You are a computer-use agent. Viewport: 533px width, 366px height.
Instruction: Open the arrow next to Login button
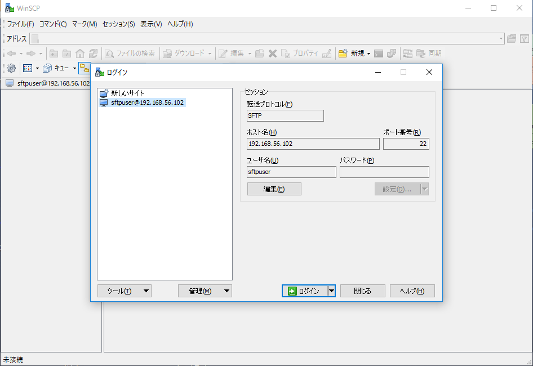click(x=331, y=291)
